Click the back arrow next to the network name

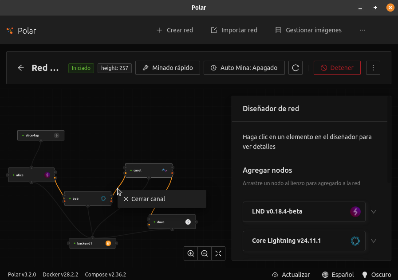tap(21, 68)
